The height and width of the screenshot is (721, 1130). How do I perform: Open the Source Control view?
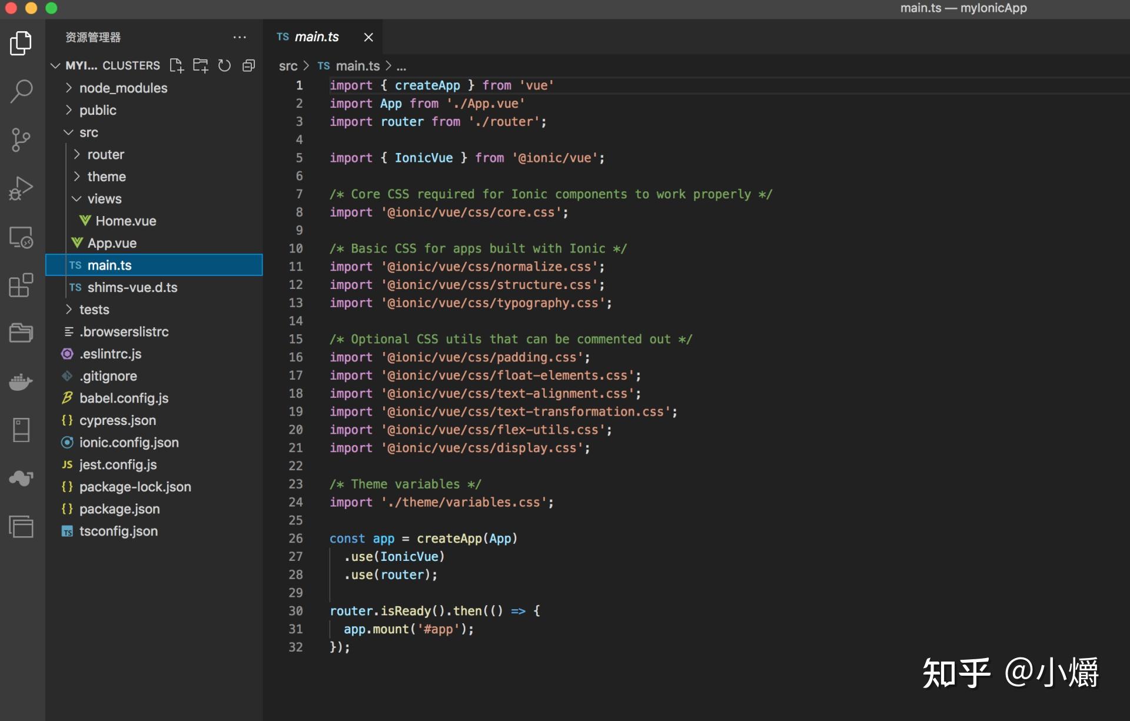point(21,139)
